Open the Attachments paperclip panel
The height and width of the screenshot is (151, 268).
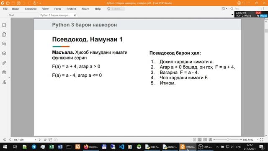(x=4, y=63)
